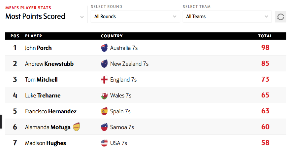Click the Wales 7s flag icon
Screen dimensions: 288x150
coord(104,95)
